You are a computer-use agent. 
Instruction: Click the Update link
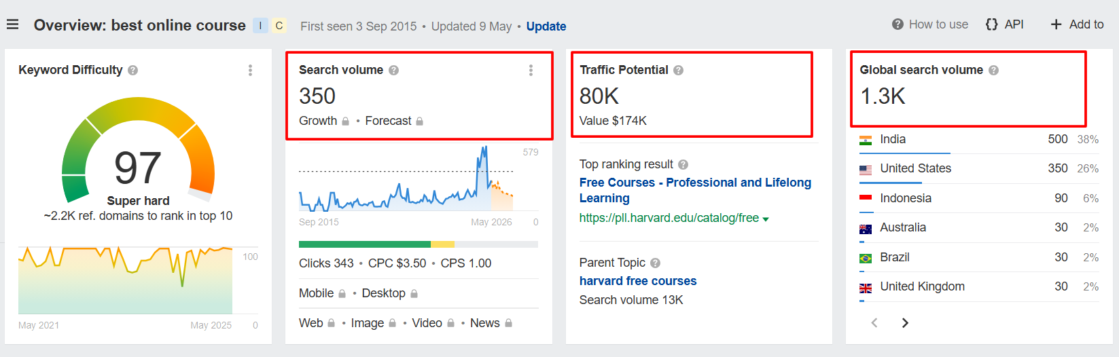coord(546,26)
